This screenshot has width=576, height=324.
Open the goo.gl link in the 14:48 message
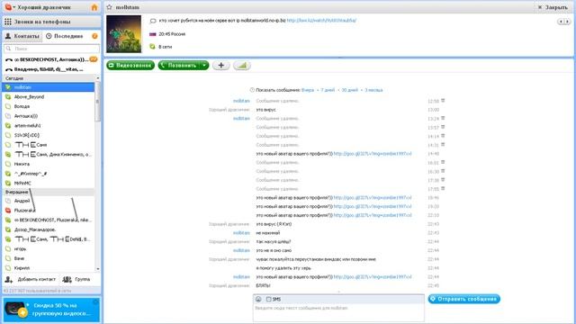(373, 154)
